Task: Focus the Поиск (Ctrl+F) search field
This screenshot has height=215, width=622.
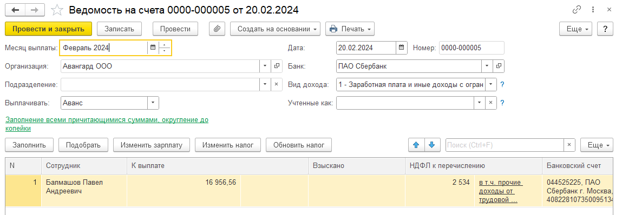Action: (506, 145)
